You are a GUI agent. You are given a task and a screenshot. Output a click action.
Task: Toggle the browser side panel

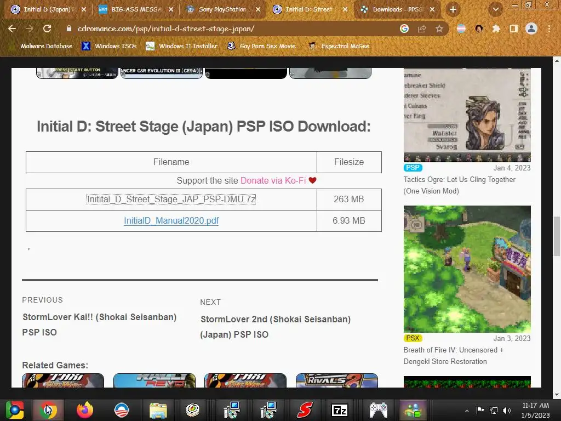pyautogui.click(x=514, y=29)
